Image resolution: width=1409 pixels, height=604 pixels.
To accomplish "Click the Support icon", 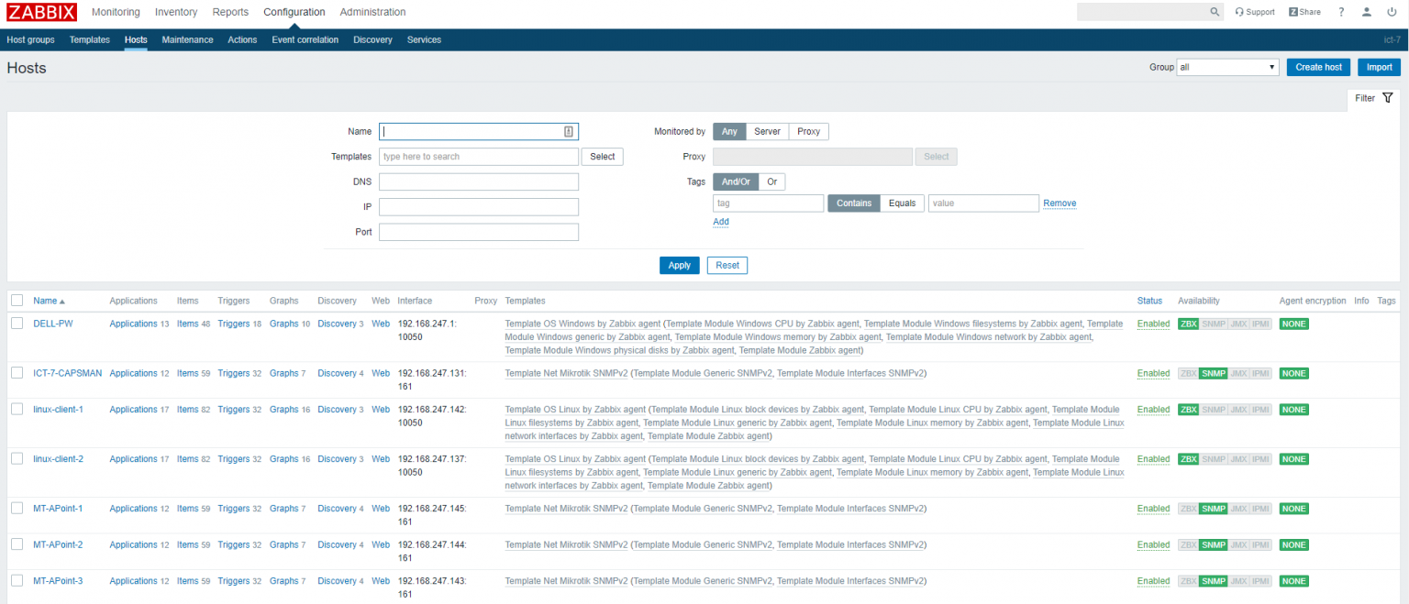I will 1255,11.
